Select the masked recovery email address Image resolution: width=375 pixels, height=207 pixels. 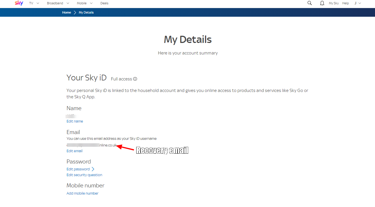pos(90,145)
